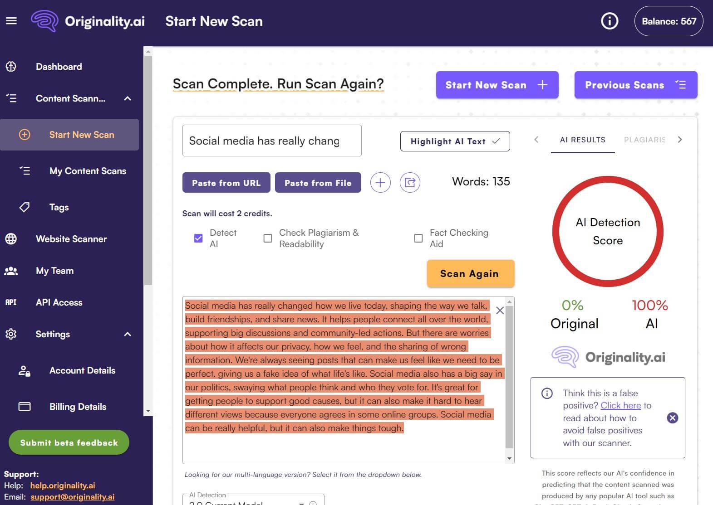
Task: Uncheck the Detect AI checkbox
Action: (198, 238)
